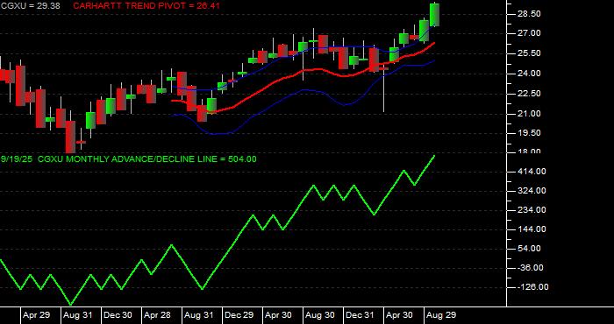Click the first Apr 29 date label
The image size is (614, 324).
click(37, 315)
